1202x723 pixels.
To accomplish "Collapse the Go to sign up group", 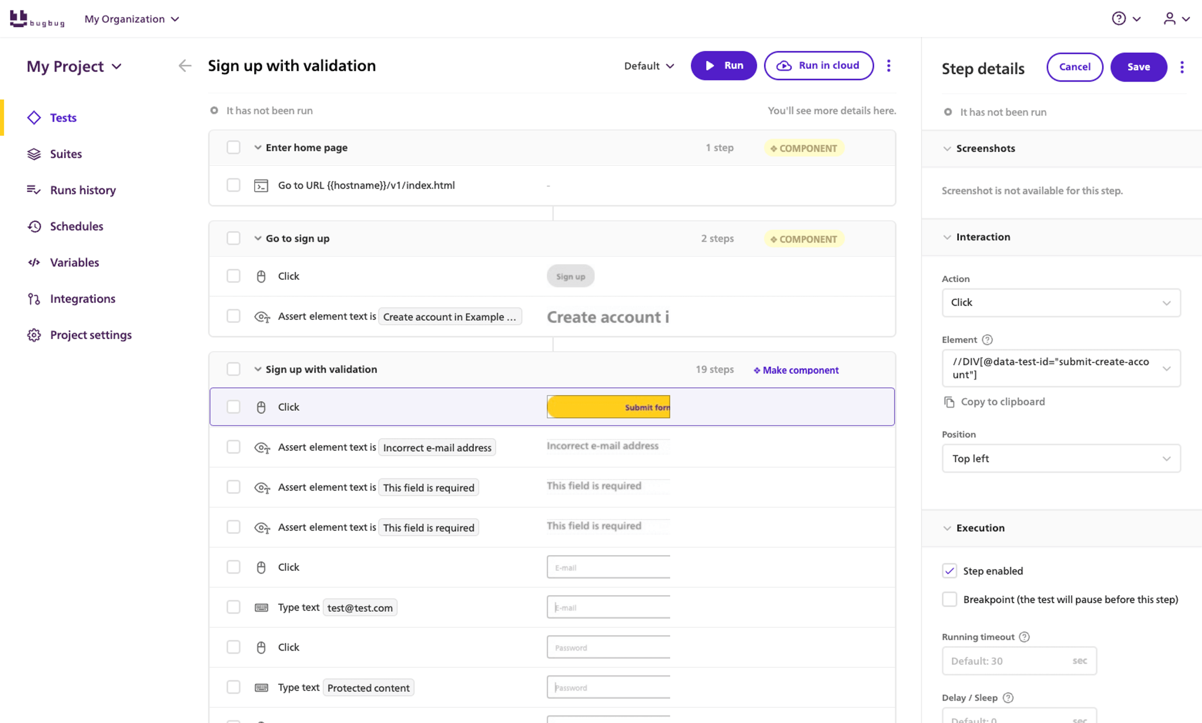I will pos(258,238).
